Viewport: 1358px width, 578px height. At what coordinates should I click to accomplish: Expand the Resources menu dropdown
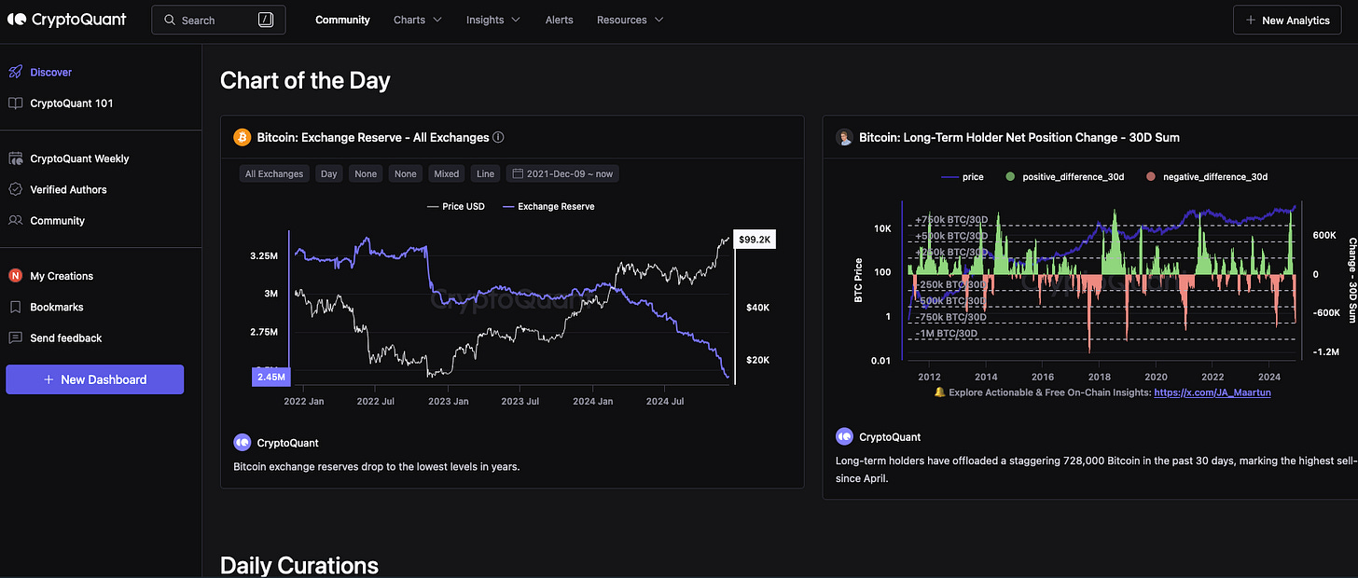(630, 20)
